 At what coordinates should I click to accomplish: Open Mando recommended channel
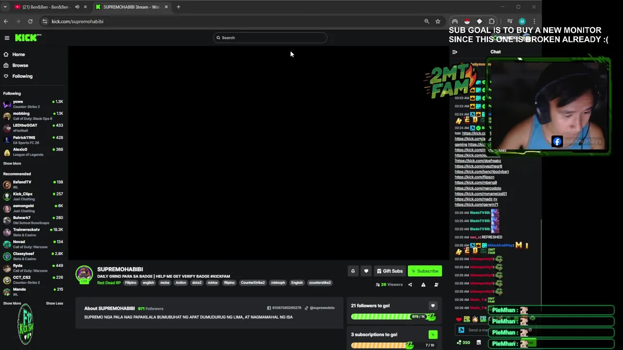click(33, 292)
